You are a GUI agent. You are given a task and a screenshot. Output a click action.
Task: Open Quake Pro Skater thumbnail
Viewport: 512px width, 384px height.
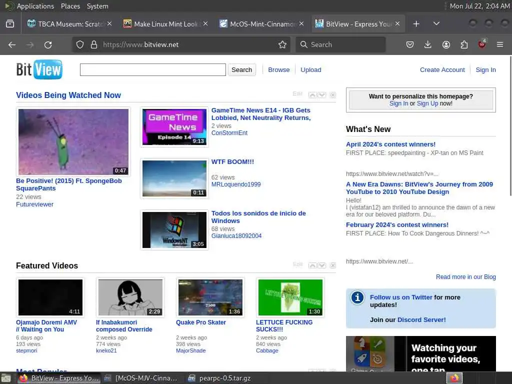pos(210,297)
